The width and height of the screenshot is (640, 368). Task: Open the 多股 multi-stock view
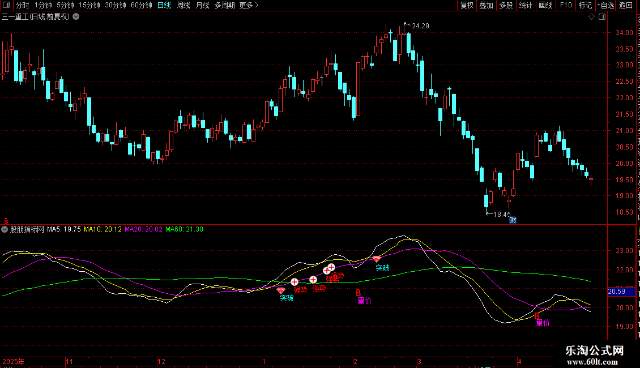pos(506,5)
